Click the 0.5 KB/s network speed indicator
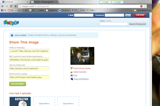 [105, 2]
